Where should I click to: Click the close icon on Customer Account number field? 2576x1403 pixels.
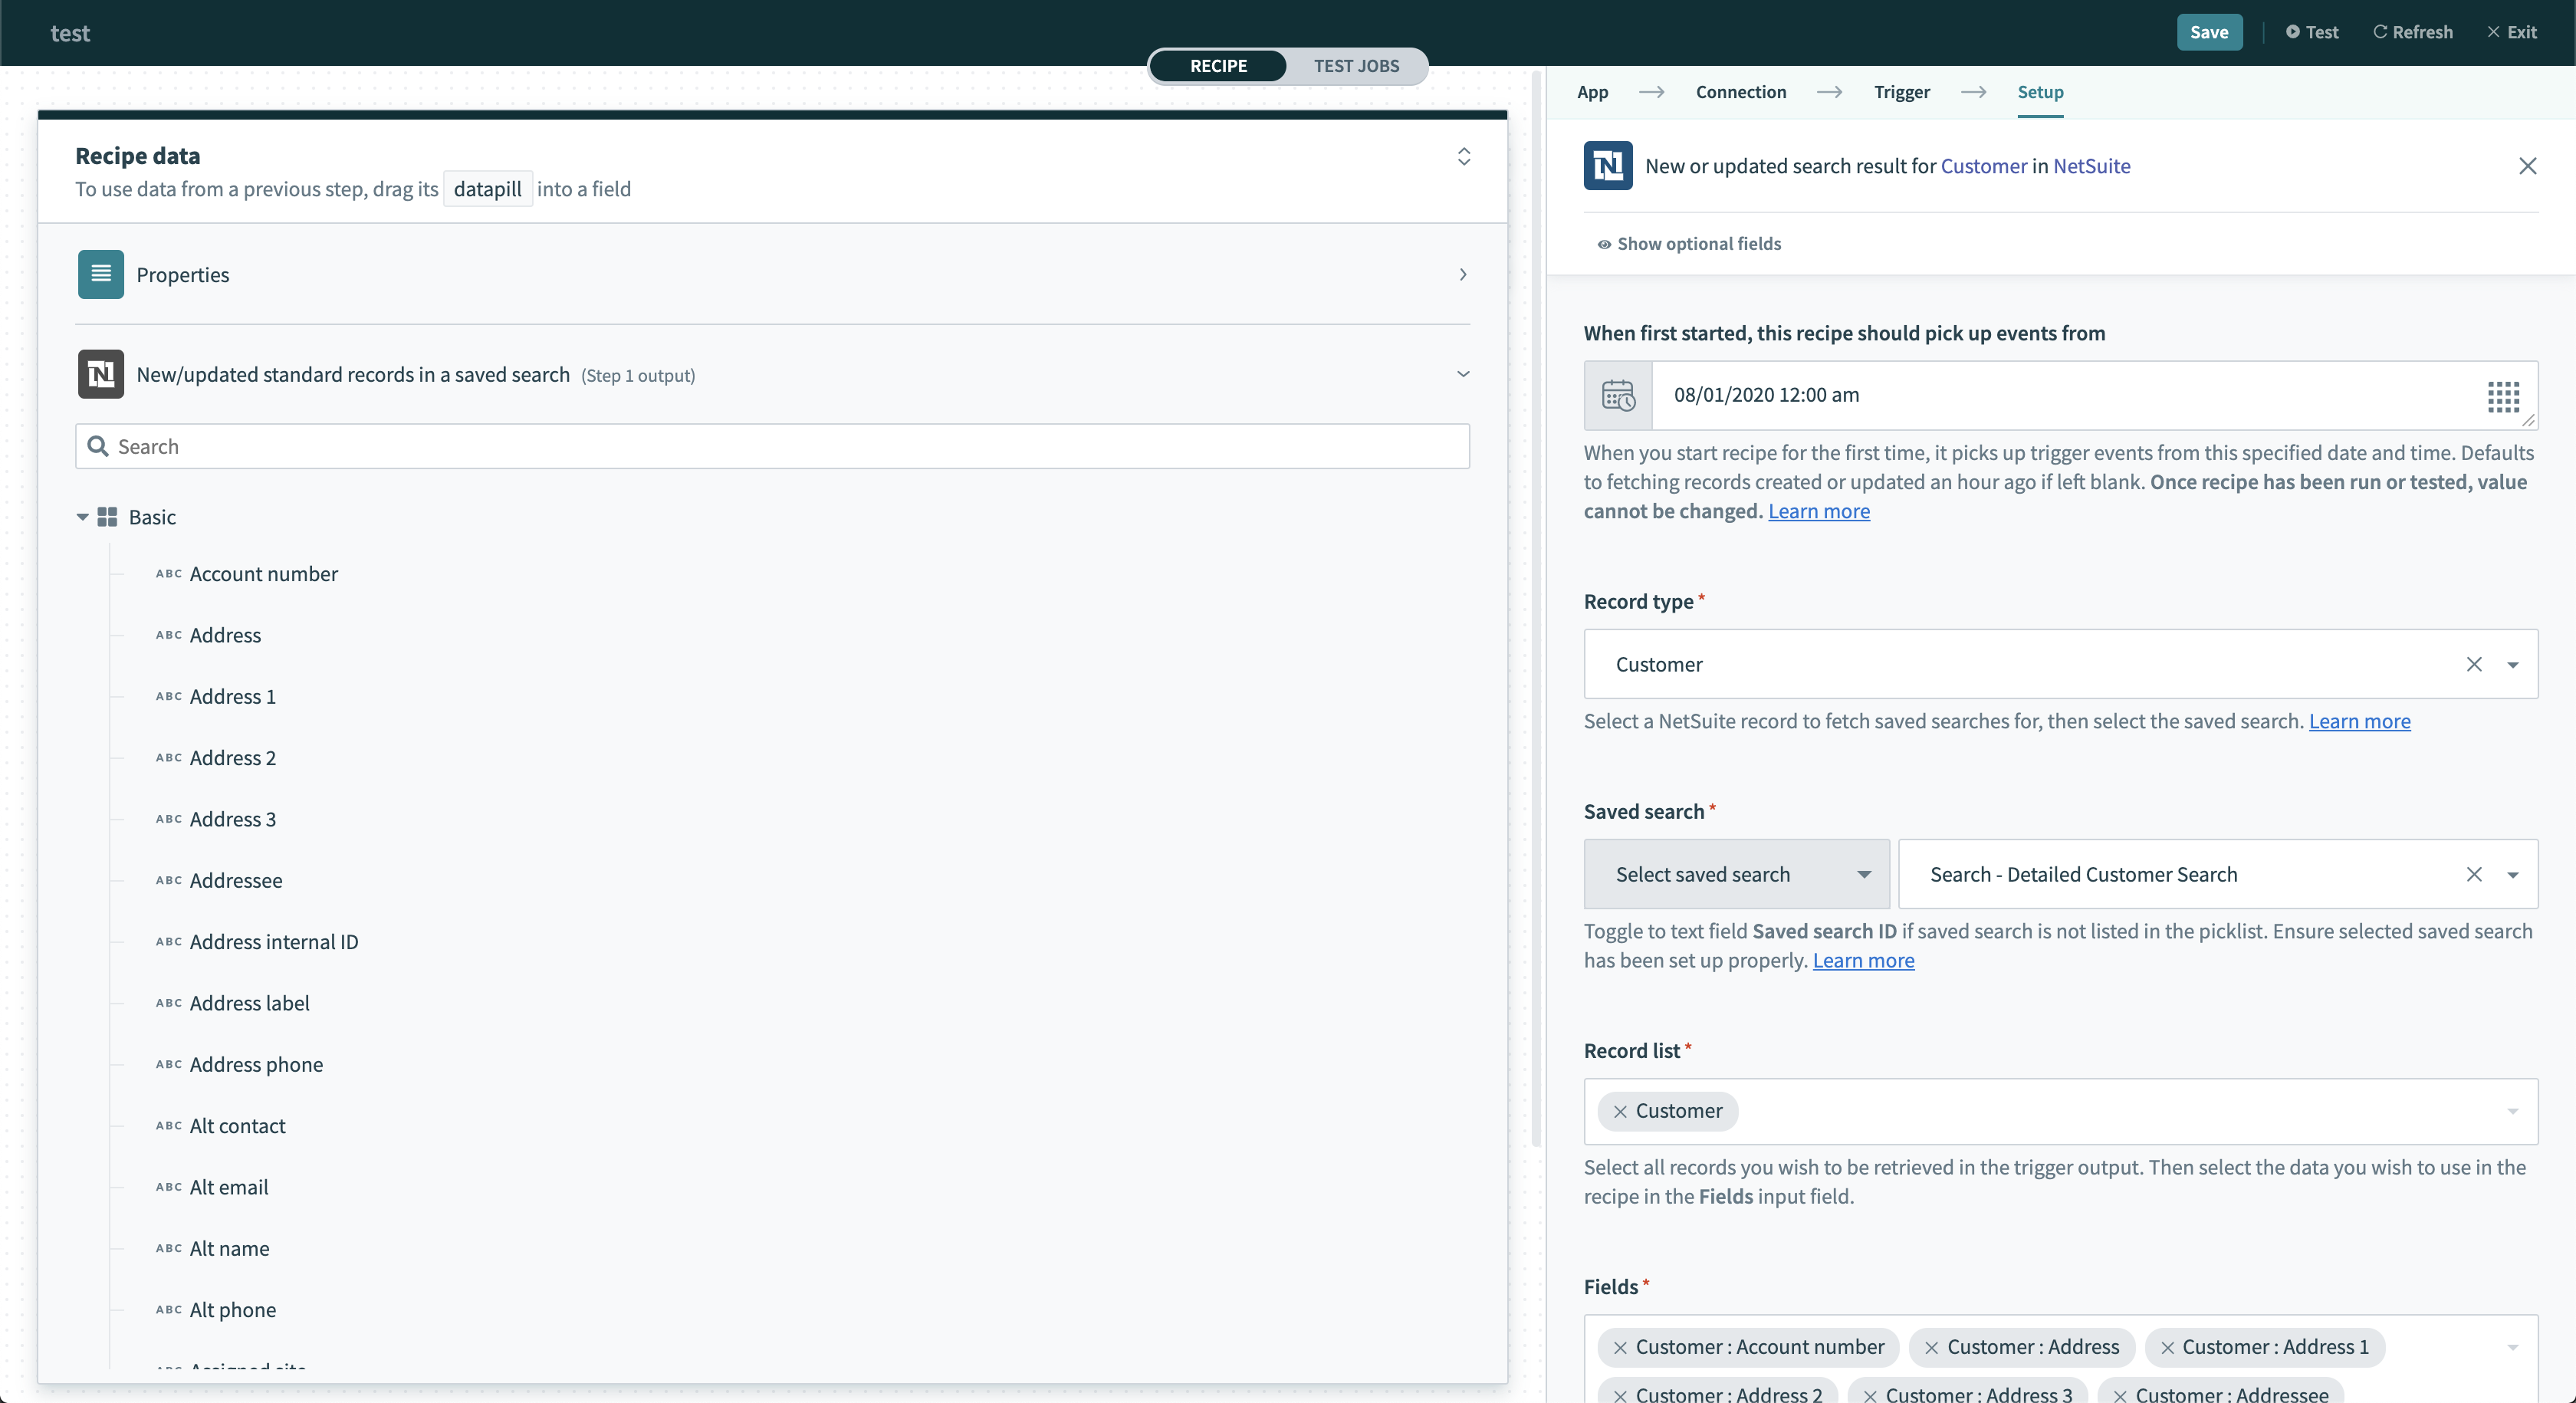pyautogui.click(x=1619, y=1346)
